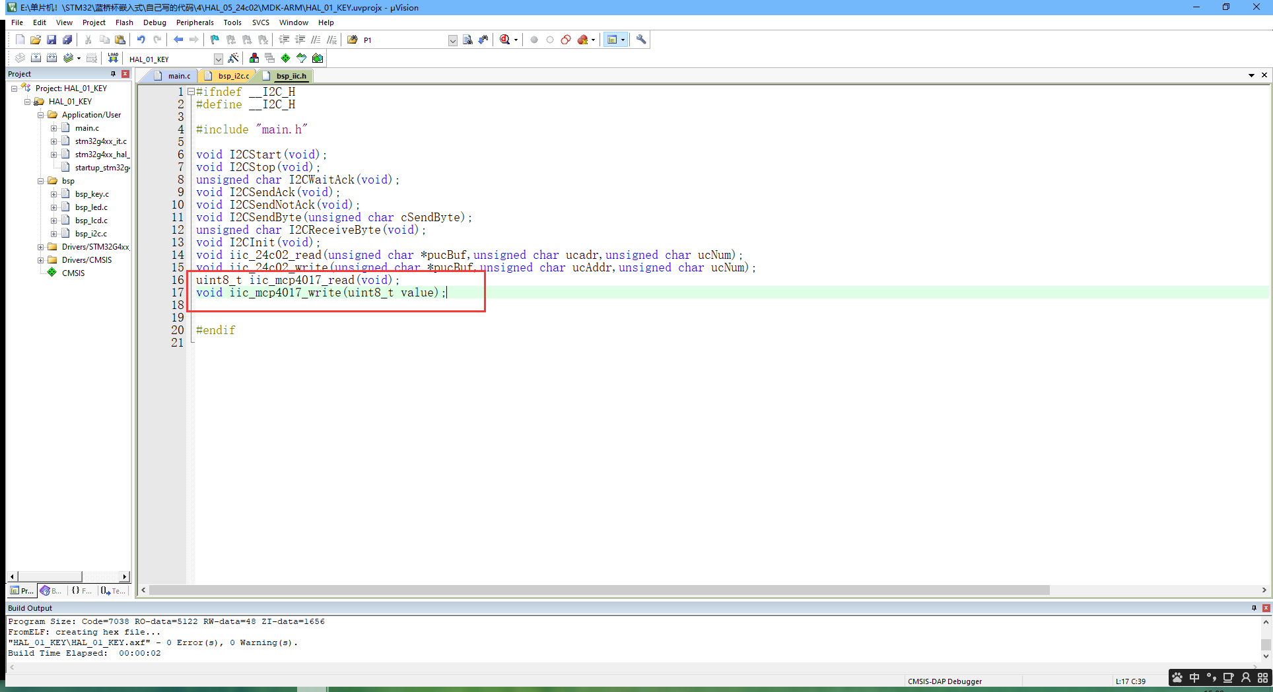Close the Project panel

coord(125,74)
